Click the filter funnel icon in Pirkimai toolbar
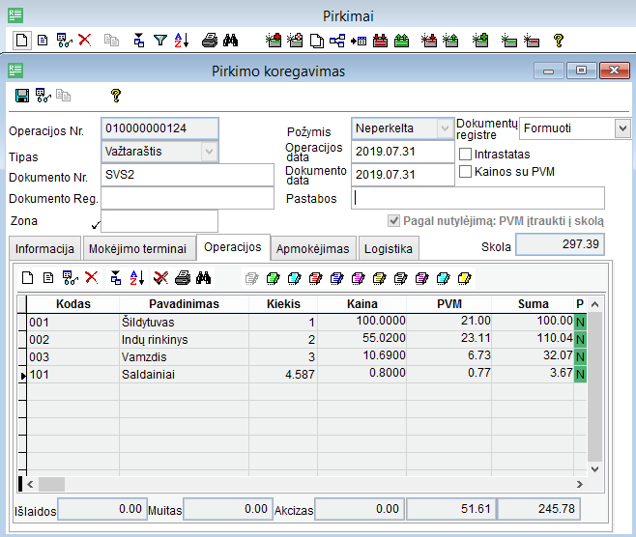The height and width of the screenshot is (537, 636). (x=160, y=41)
